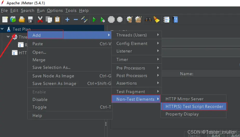Click the Save floppy disk icon
The width and height of the screenshot is (240, 137).
pos(30,20)
